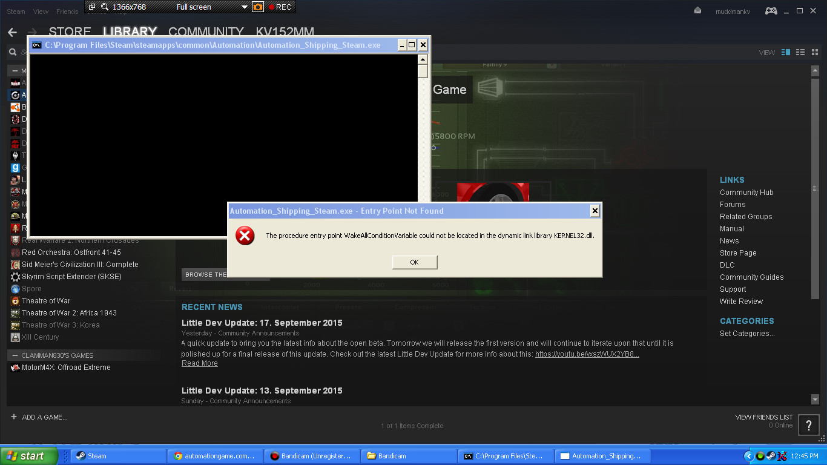Switch to the list view layout icon
This screenshot has width=827, height=465.
pyautogui.click(x=800, y=52)
